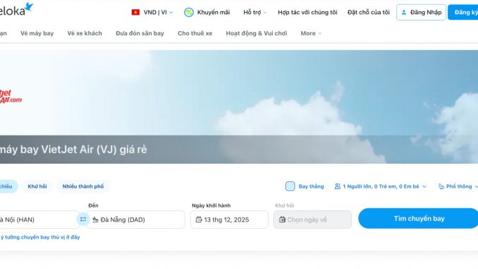Viewport: 478px width, 269px height.
Task: Select the Khứ hồi trip type
Action: coord(37,186)
